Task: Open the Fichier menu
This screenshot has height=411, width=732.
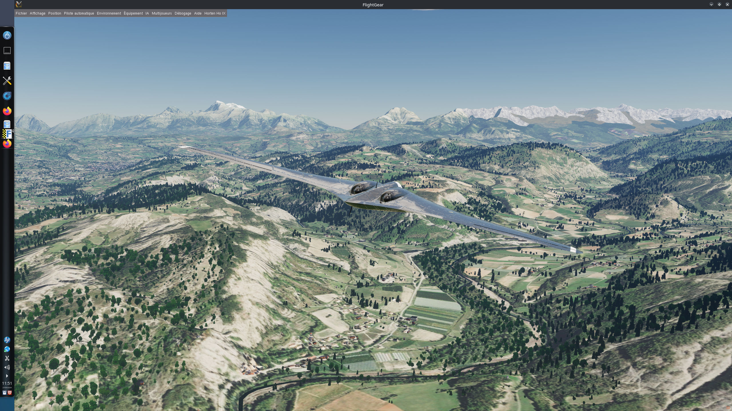Action: click(x=21, y=13)
